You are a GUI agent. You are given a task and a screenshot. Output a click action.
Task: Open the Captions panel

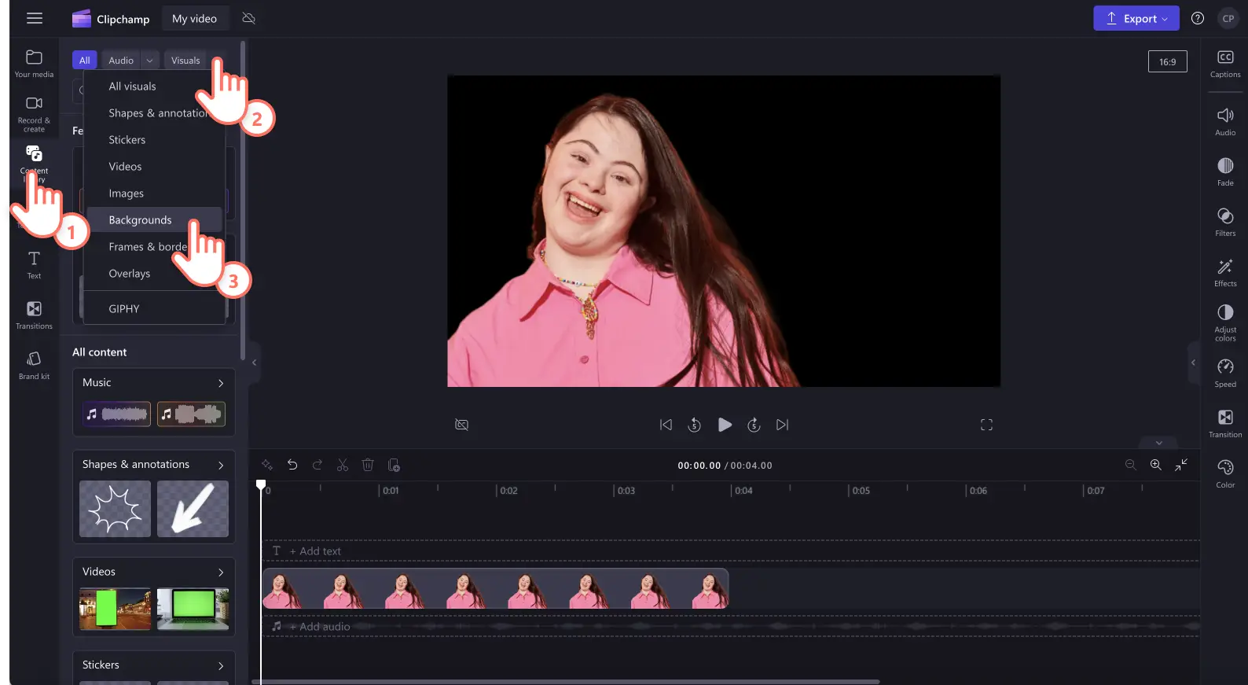pos(1225,64)
